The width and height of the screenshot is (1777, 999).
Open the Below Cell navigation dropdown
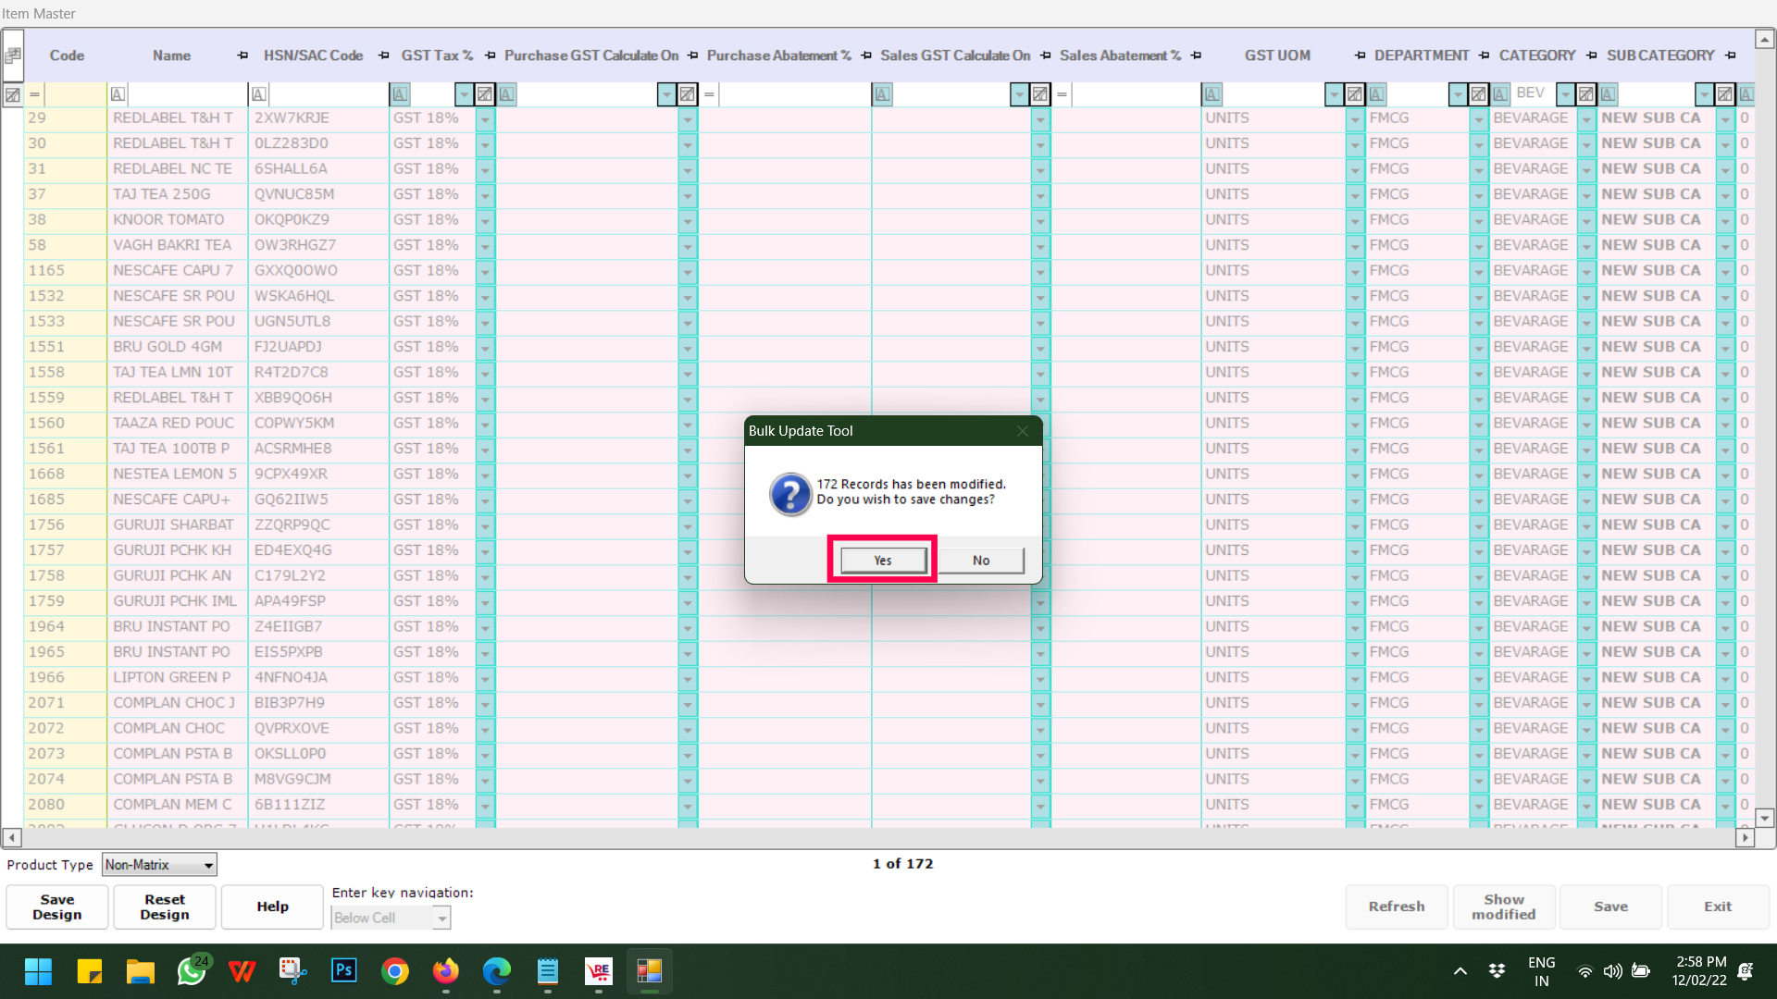[441, 918]
